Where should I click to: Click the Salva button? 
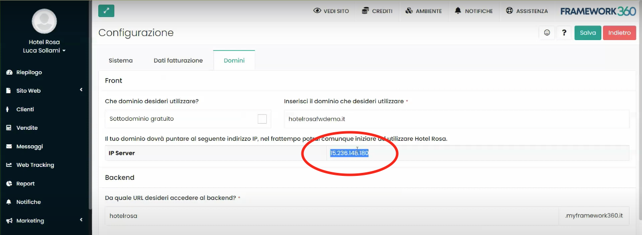tap(588, 33)
